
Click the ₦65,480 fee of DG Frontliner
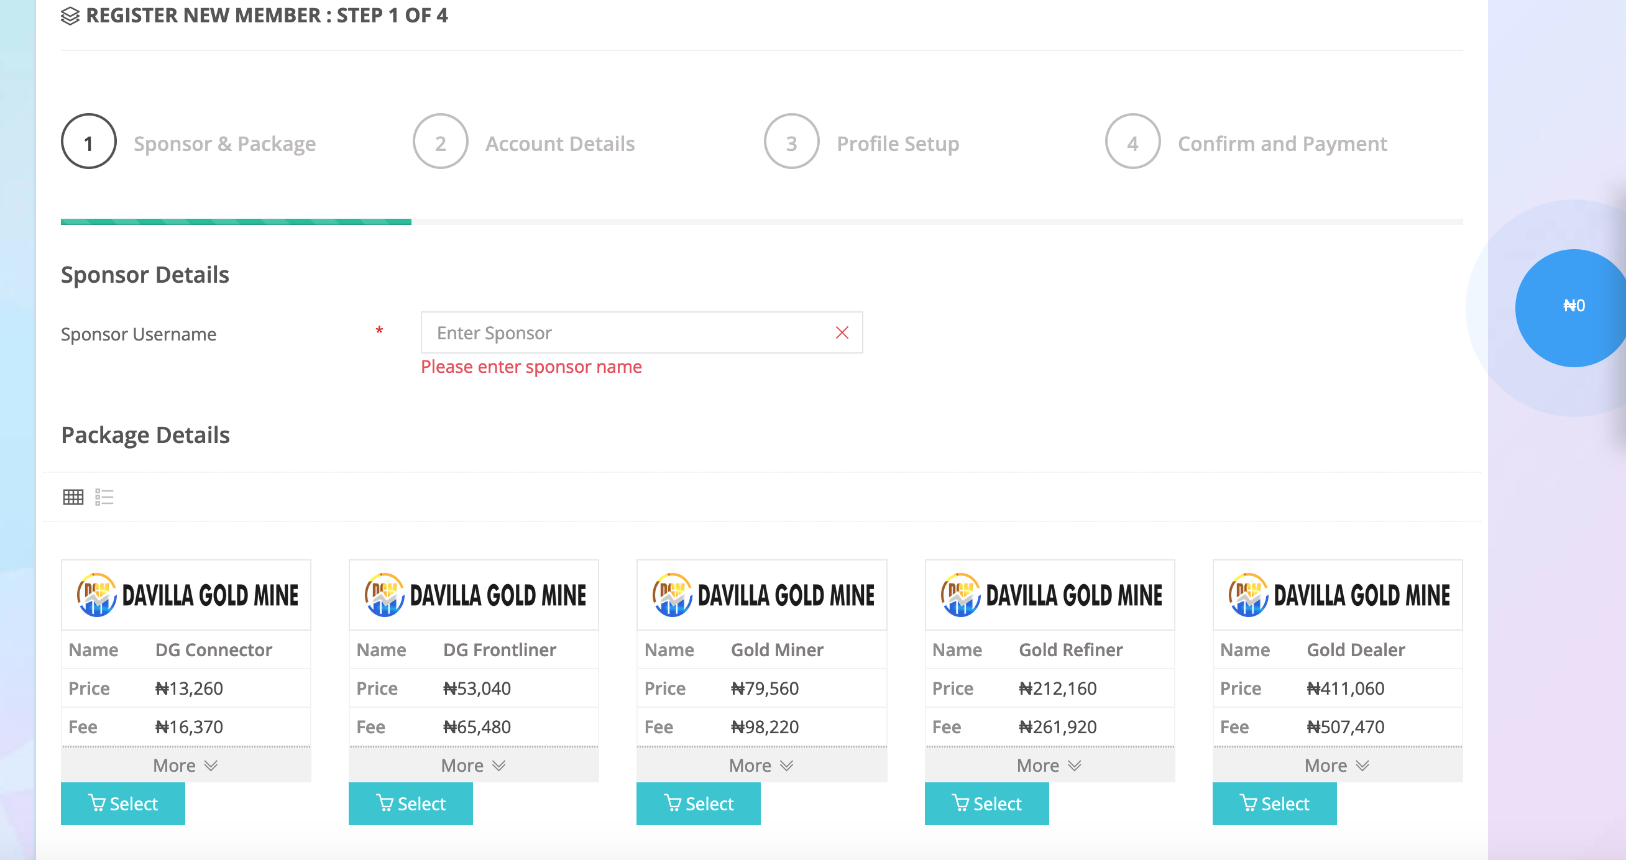coord(477,727)
